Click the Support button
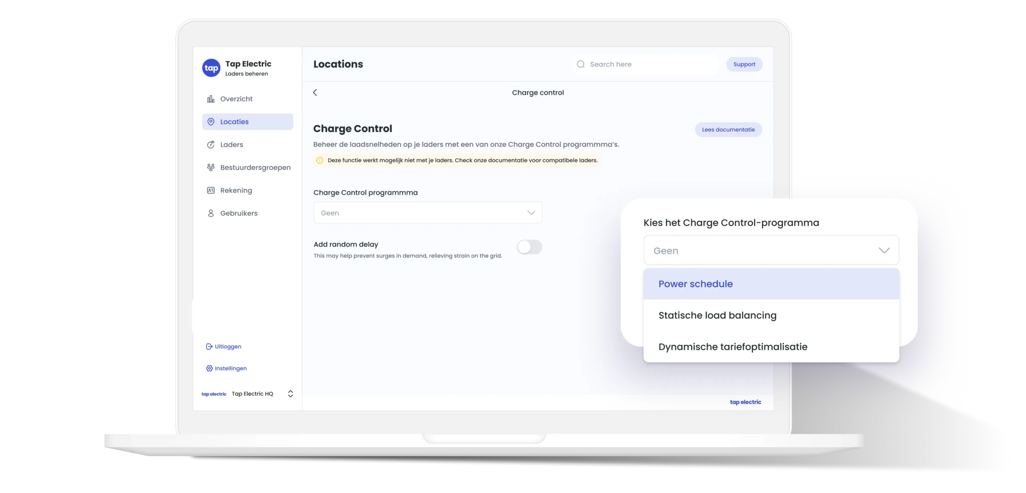The image size is (1026, 493). [744, 64]
